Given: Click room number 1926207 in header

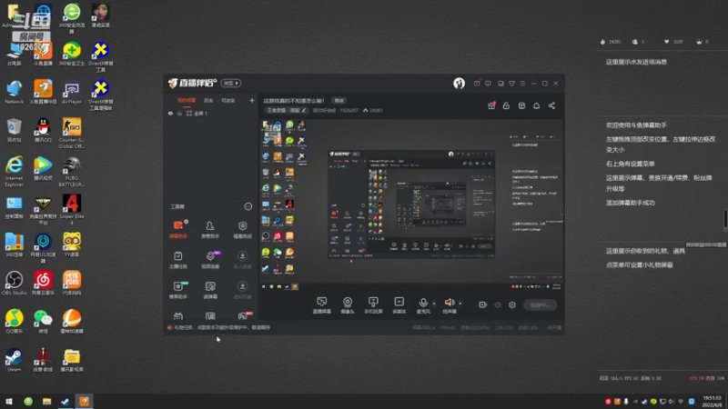Looking at the screenshot, I should pyautogui.click(x=349, y=110).
